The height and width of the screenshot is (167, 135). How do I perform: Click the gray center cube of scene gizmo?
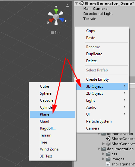pyautogui.click(x=56, y=17)
